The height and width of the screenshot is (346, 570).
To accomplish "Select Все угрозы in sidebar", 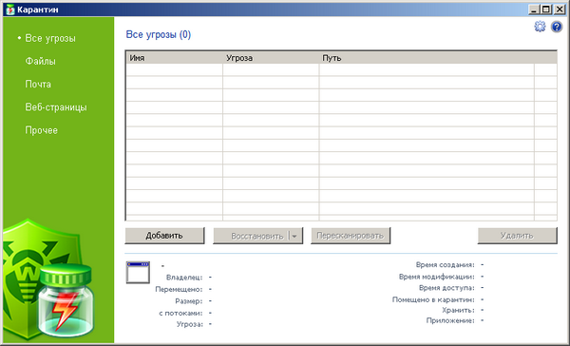I will (50, 38).
